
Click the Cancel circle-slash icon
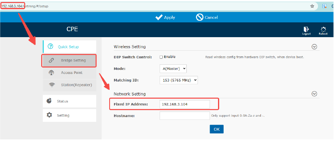(200, 17)
